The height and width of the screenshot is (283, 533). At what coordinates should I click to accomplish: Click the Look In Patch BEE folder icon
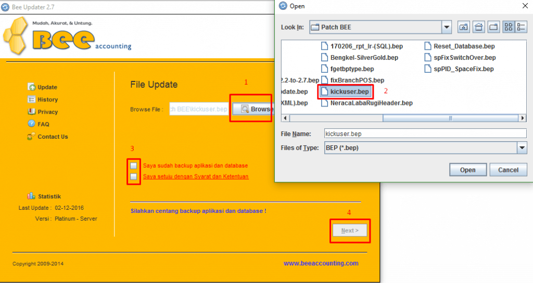(x=315, y=27)
